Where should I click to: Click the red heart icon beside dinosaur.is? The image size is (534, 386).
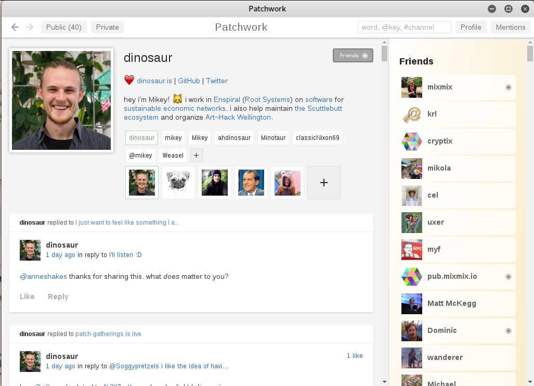(x=129, y=81)
